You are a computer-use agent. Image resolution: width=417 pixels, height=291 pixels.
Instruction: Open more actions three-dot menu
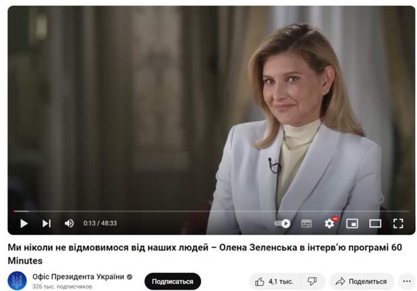click(407, 282)
